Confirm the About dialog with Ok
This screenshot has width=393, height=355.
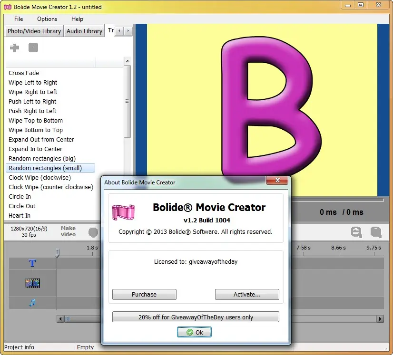[x=194, y=332]
